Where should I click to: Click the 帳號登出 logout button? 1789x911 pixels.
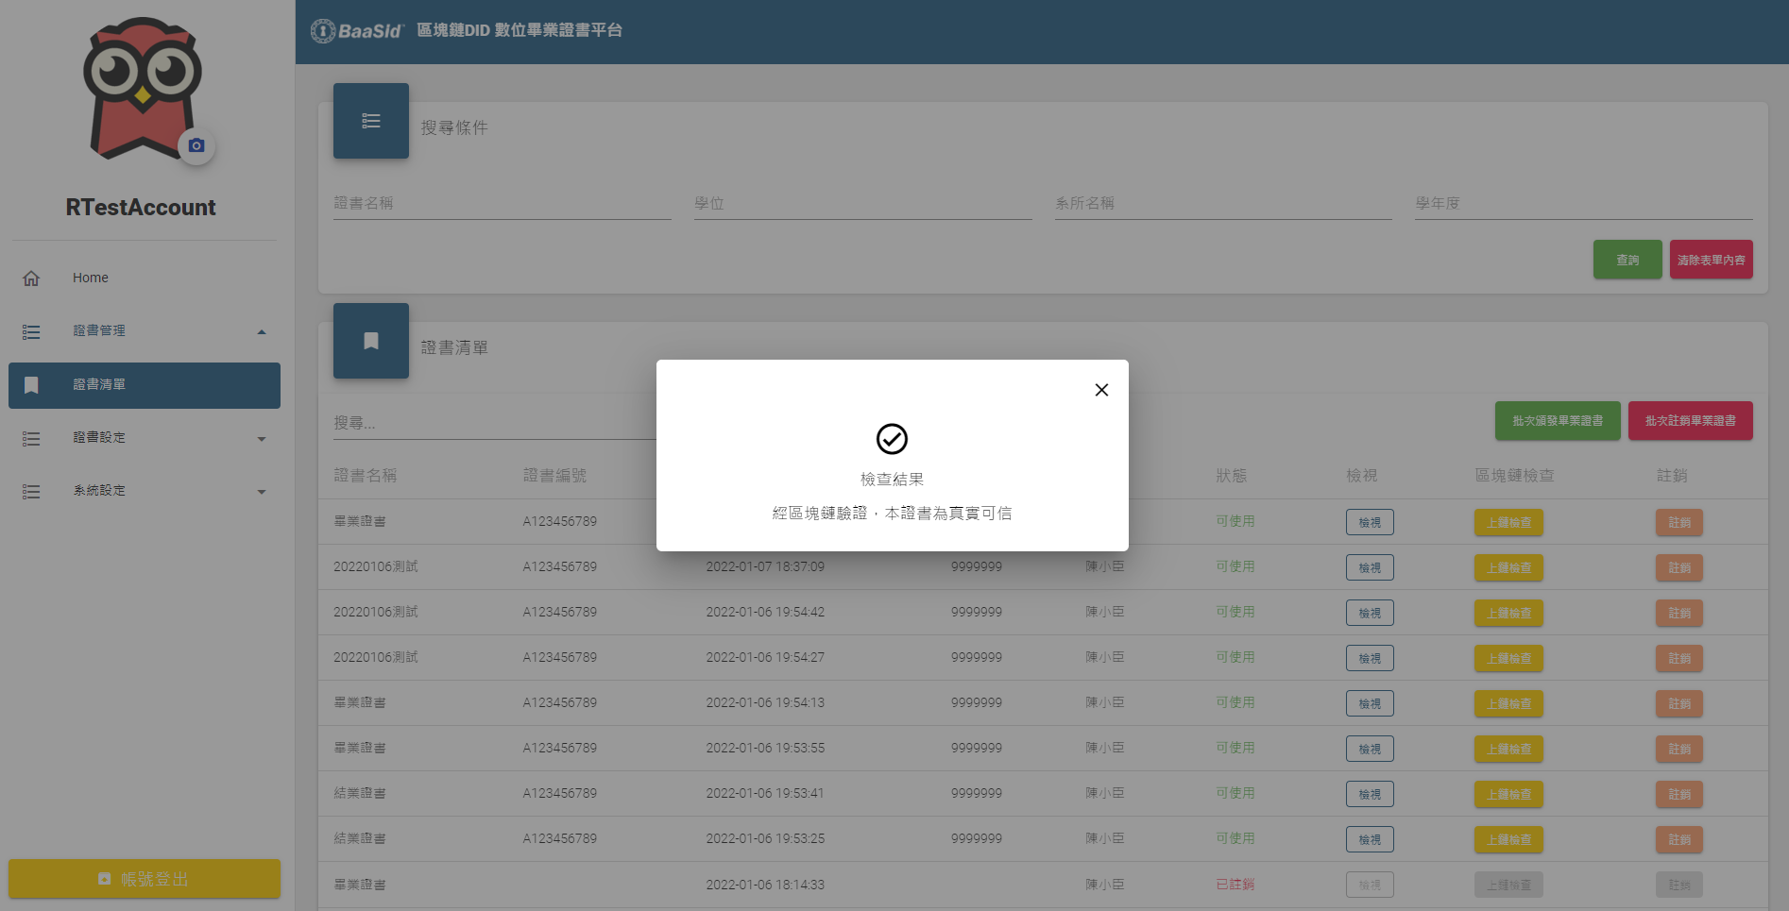(x=145, y=879)
